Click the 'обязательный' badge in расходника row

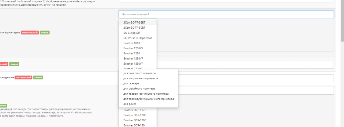point(23,78)
